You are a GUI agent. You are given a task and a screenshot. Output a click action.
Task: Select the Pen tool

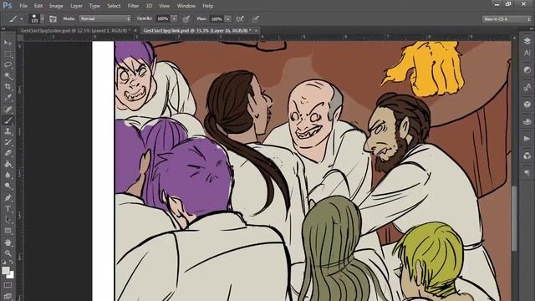coord(8,197)
